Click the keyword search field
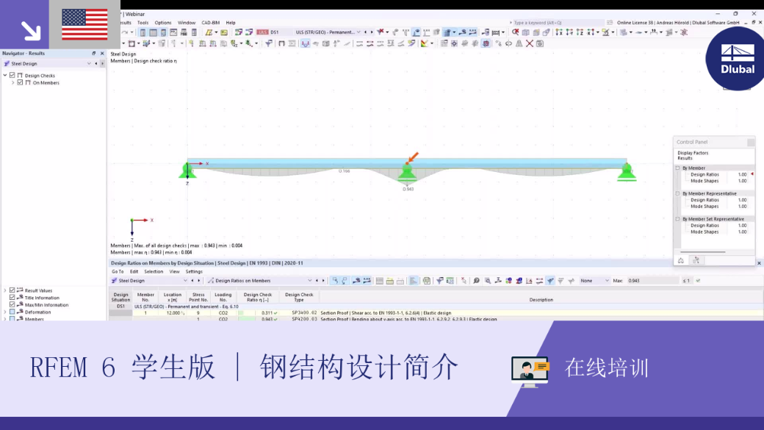 557,23
